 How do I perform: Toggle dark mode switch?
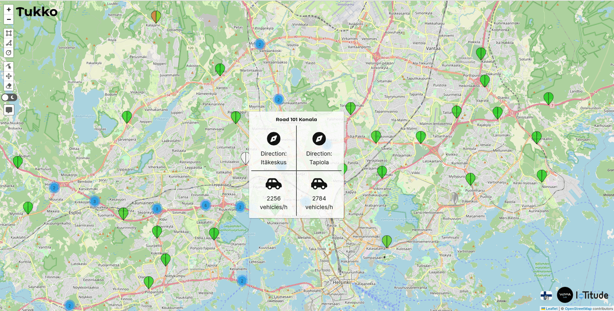pos(9,97)
